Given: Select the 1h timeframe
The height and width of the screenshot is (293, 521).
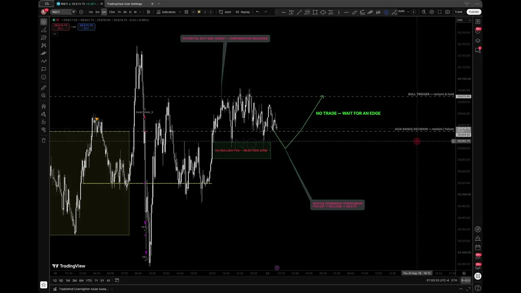Looking at the screenshot, I should tap(119, 12).
